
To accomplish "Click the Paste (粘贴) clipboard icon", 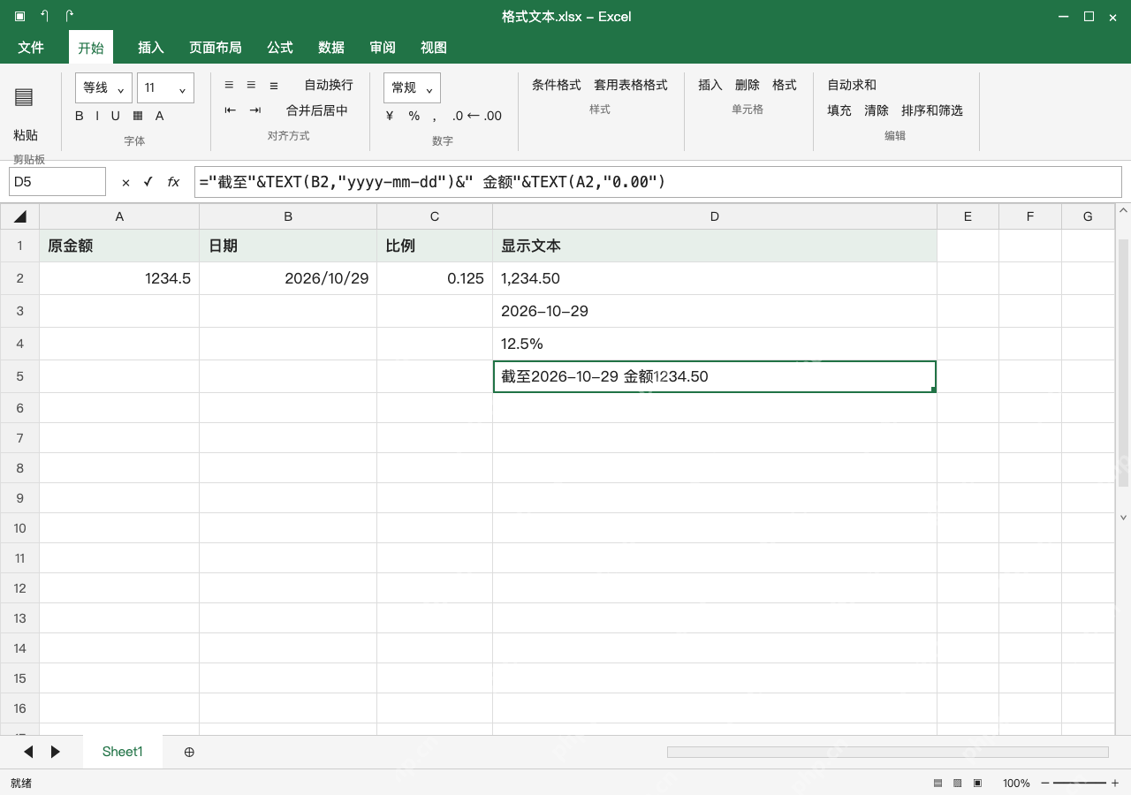I will coord(24,97).
